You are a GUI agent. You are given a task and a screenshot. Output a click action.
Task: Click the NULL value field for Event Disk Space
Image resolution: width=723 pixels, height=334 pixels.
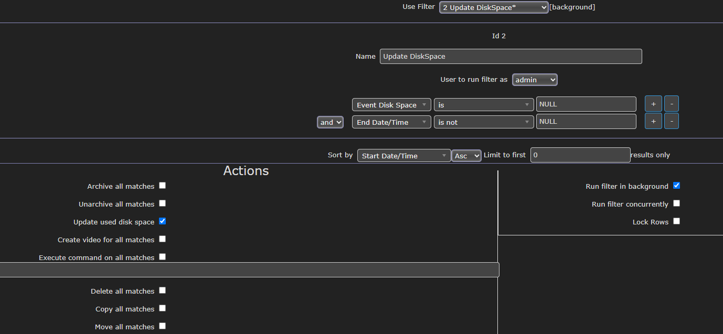pyautogui.click(x=586, y=104)
